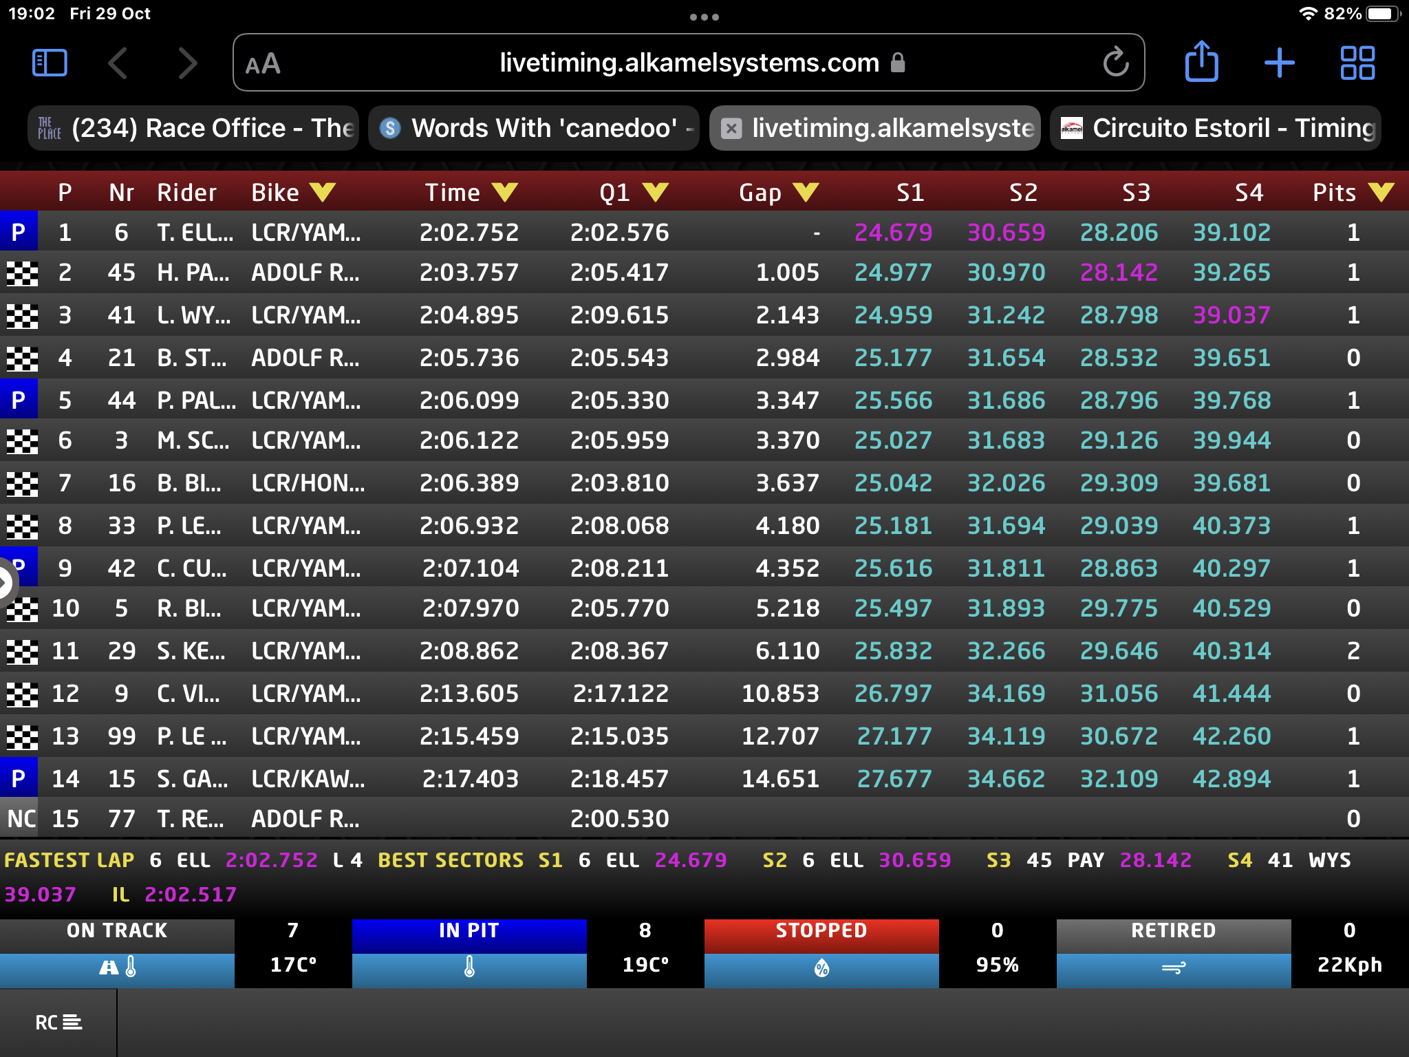Click the chequered flag icon for H. PA row
Viewport: 1409px width, 1057px height.
[22, 273]
